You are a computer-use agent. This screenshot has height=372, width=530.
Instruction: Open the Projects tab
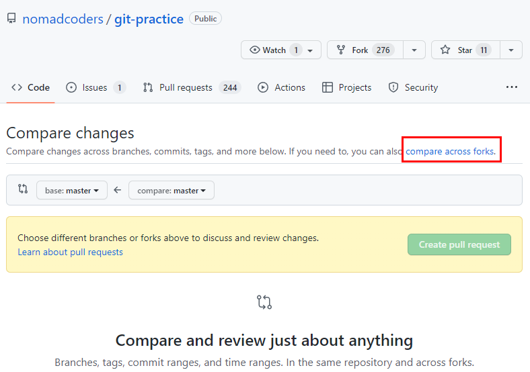click(x=346, y=87)
